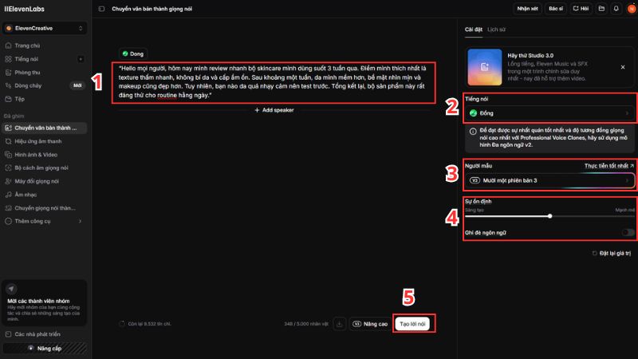
Task: Click Add speaker
Action: [x=274, y=110]
